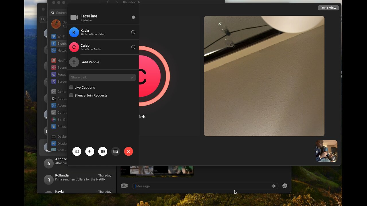The image size is (367, 206).
Task: Click the FaceTime camera header icon
Action: tap(75, 17)
